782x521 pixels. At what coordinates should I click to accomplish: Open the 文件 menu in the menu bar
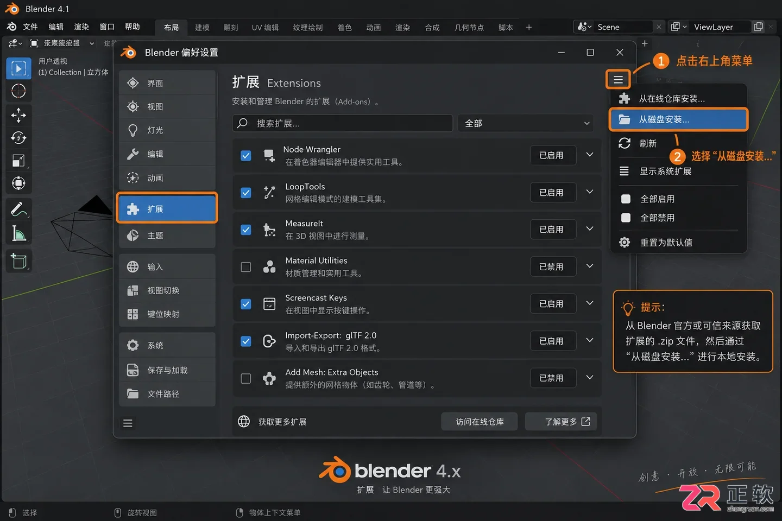[x=30, y=27]
